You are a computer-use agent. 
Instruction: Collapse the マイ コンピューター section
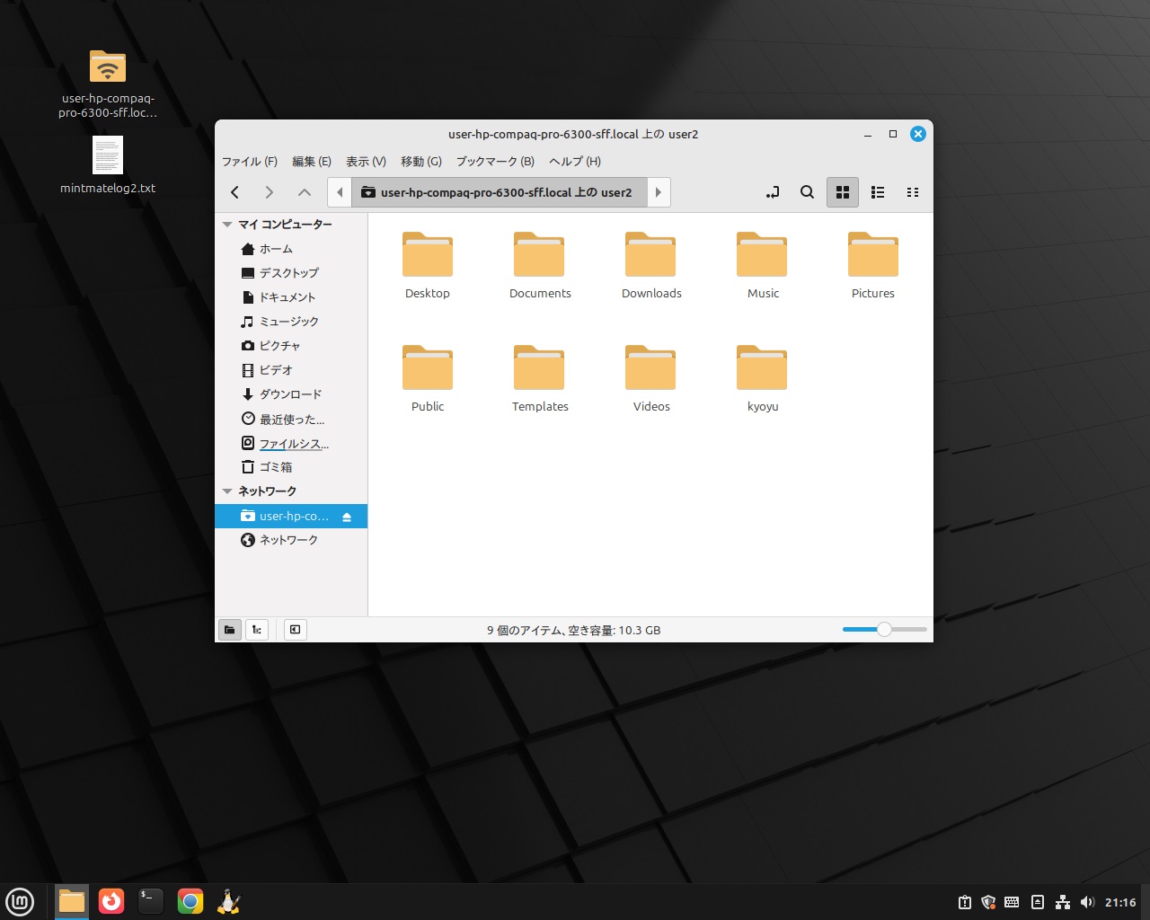[x=227, y=225]
